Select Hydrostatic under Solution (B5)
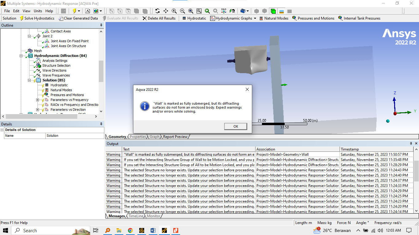The image size is (419, 235). tap(59, 85)
